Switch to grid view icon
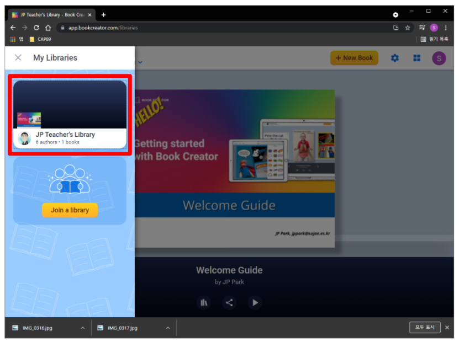The height and width of the screenshot is (342, 459). coord(416,58)
